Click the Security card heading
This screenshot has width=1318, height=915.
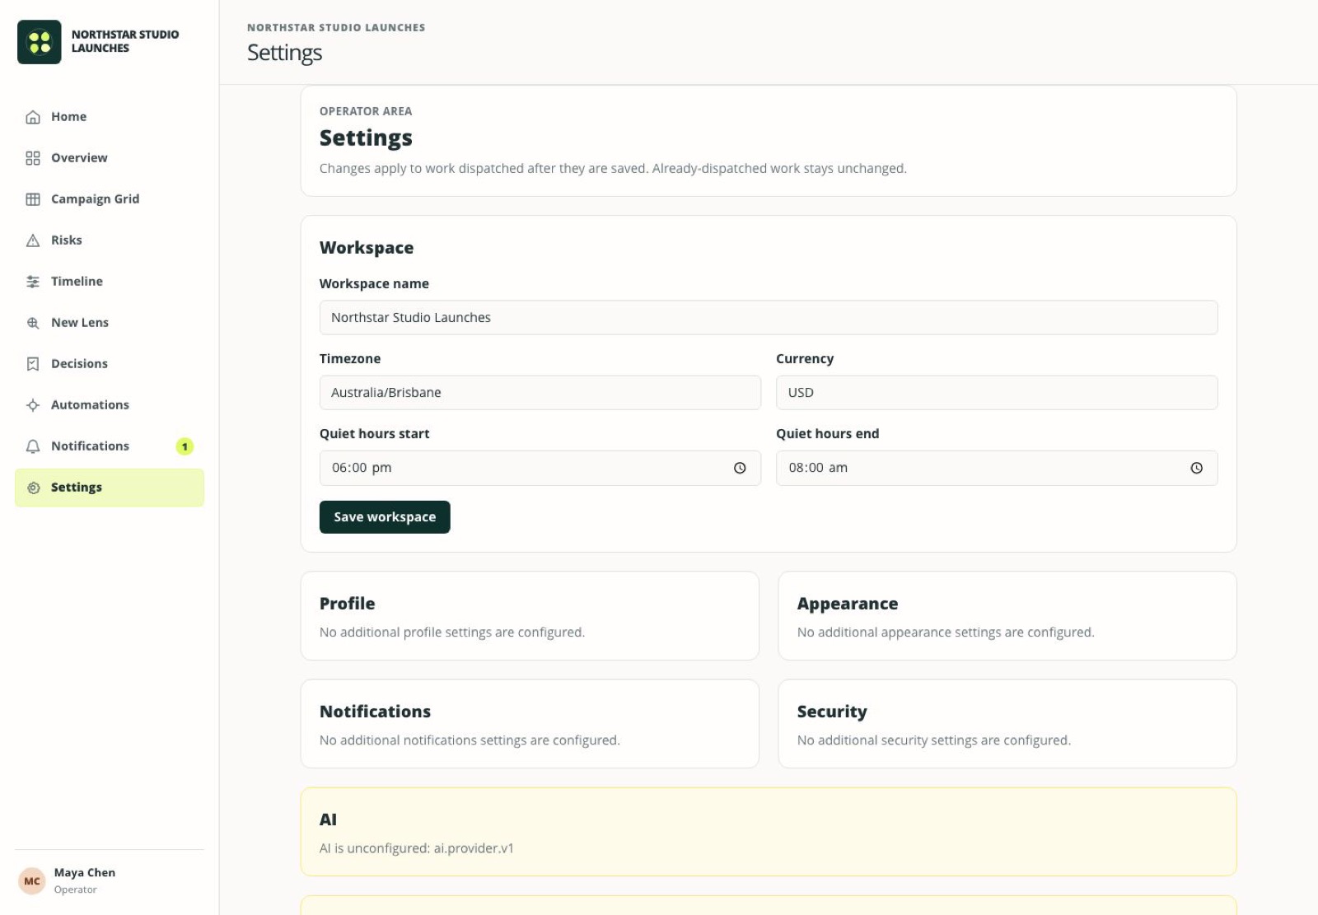point(832,712)
